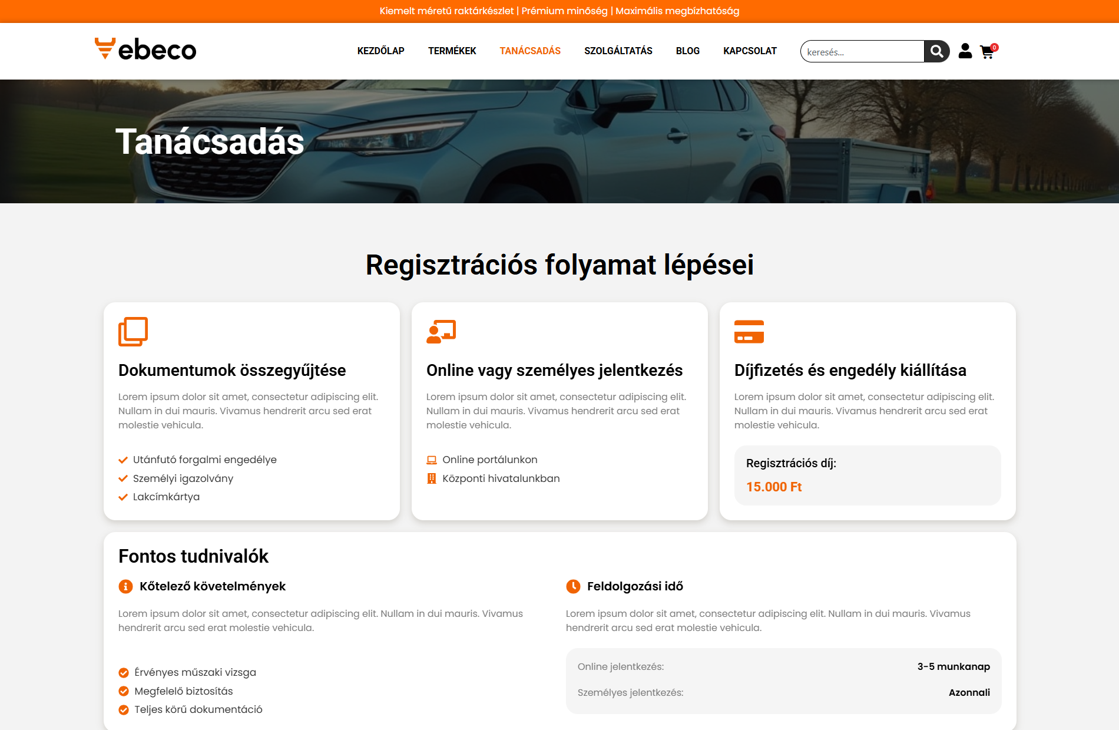The image size is (1119, 730).
Task: Click the building icon beside Központi hivatalunkban
Action: (432, 478)
